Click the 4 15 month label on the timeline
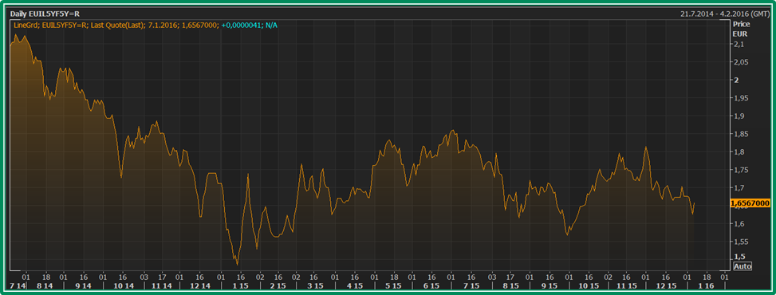776x295 pixels. tap(355, 286)
